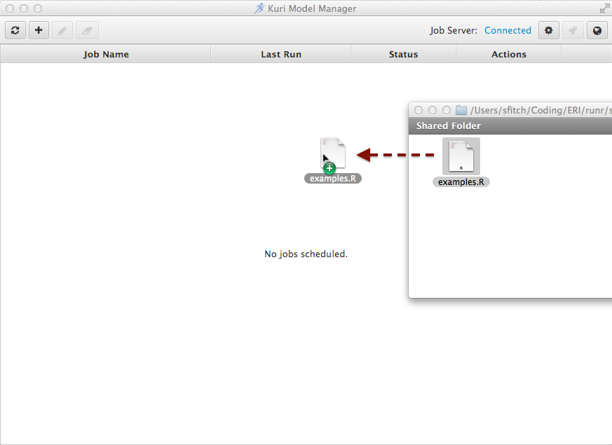Sort jobs by the Job Name column
This screenshot has width=612, height=445.
click(x=106, y=54)
